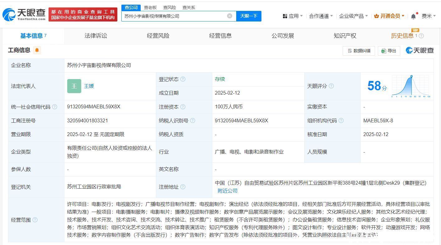Screen dimensions: 441x245
Task: Click the company name search input field
Action: pyautogui.click(x=174, y=16)
